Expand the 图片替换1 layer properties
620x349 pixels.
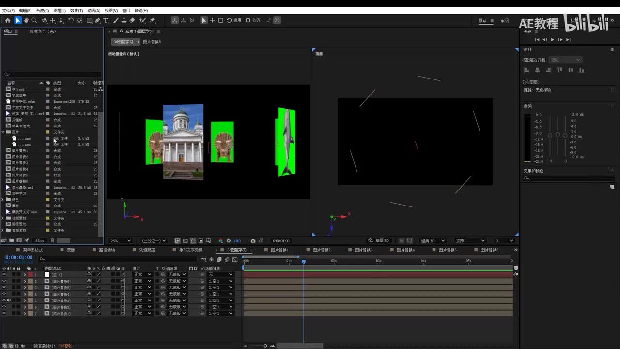25,314
